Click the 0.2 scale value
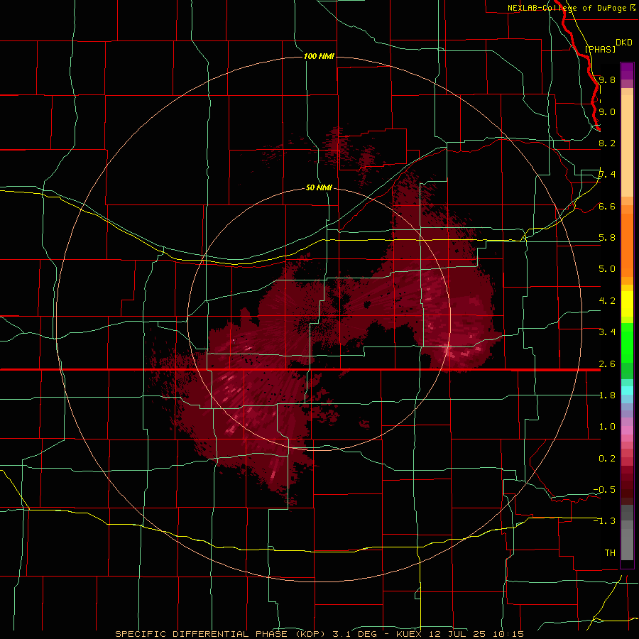Screen dimensions: 639x639 click(x=607, y=459)
